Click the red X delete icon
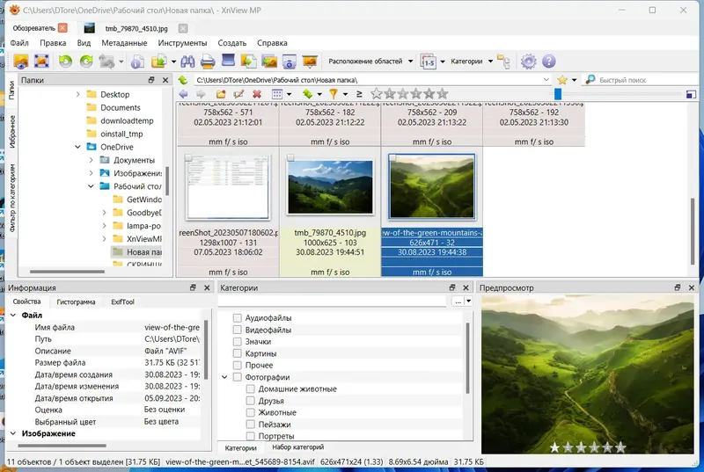 pyautogui.click(x=256, y=94)
